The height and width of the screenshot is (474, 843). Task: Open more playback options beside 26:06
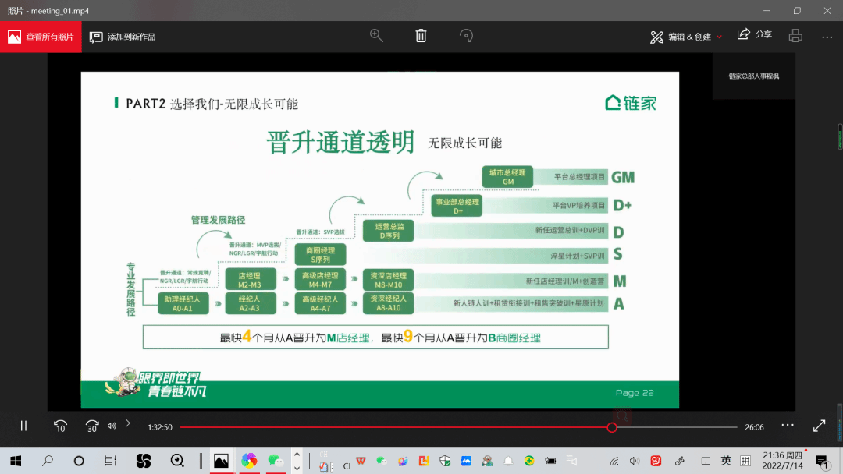click(788, 426)
